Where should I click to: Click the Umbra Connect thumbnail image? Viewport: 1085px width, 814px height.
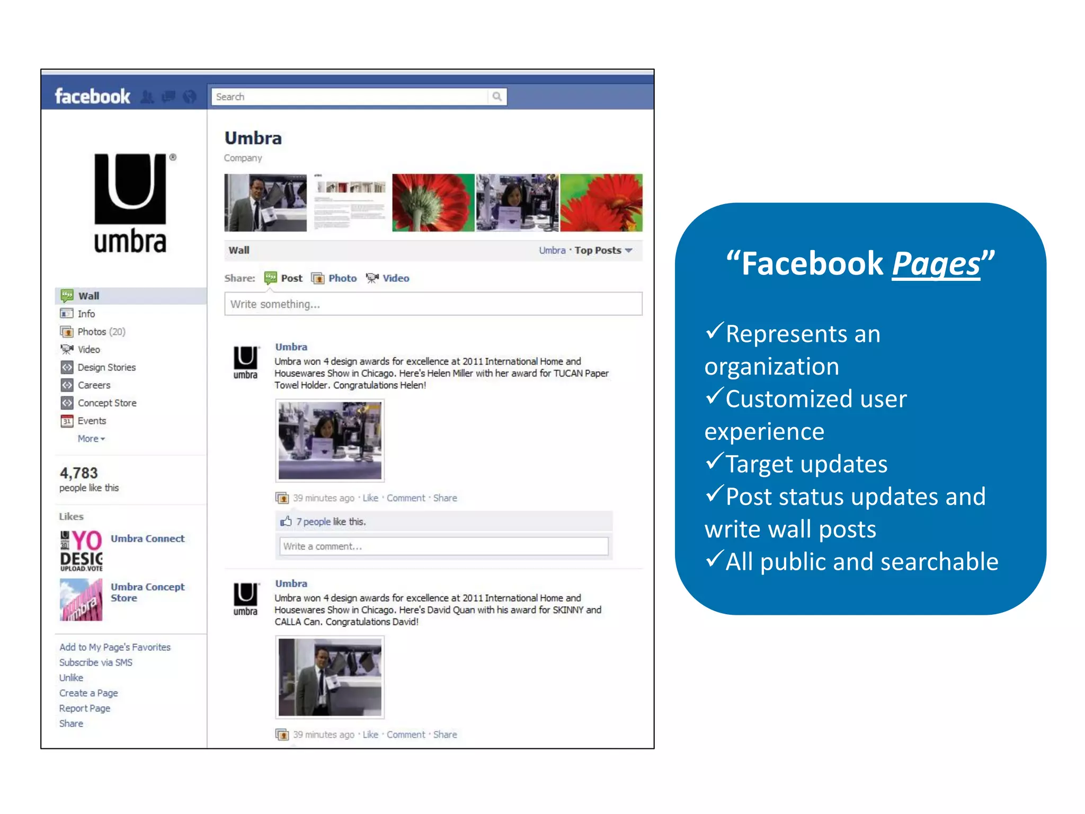point(81,551)
